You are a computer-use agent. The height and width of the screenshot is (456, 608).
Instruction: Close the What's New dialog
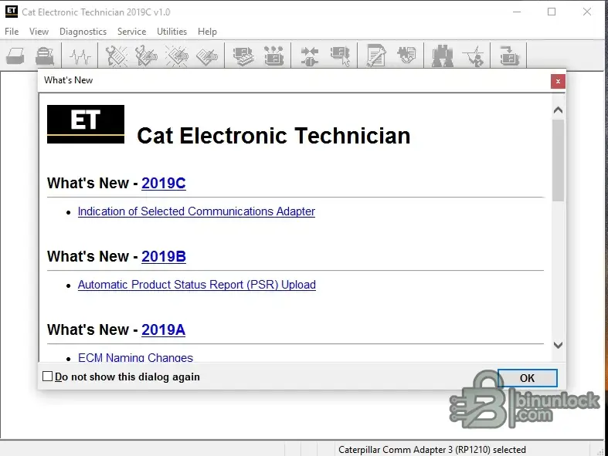pyautogui.click(x=558, y=81)
